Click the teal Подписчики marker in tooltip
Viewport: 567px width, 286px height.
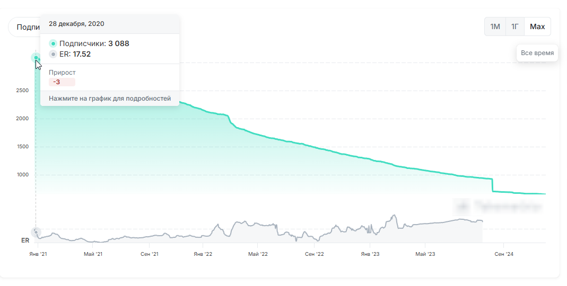click(53, 43)
